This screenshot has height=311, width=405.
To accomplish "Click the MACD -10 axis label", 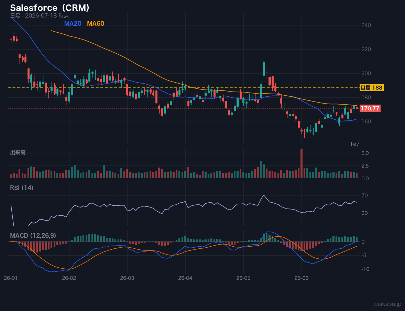I will (x=365, y=269).
